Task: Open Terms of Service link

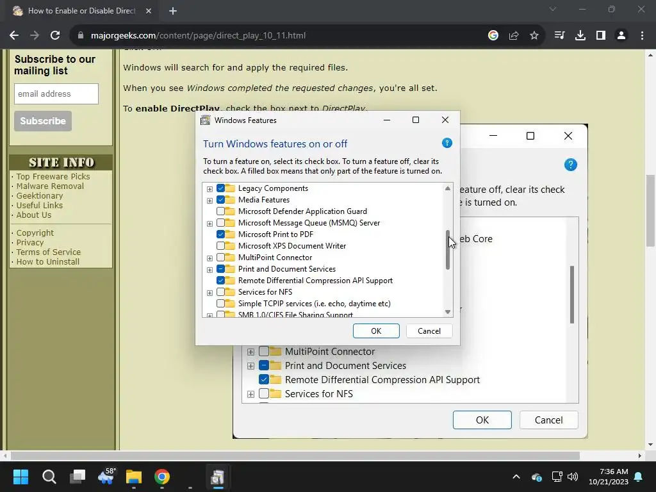Action: pyautogui.click(x=49, y=252)
